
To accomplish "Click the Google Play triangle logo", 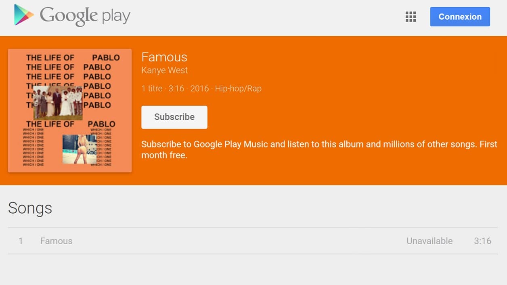I will tap(24, 15).
